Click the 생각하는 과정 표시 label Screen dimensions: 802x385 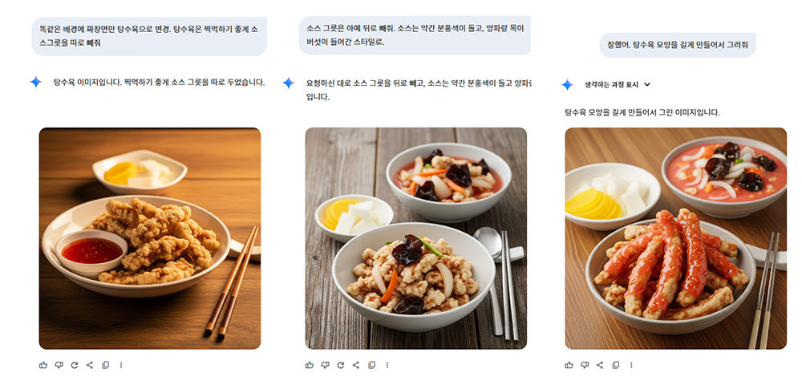(x=611, y=85)
